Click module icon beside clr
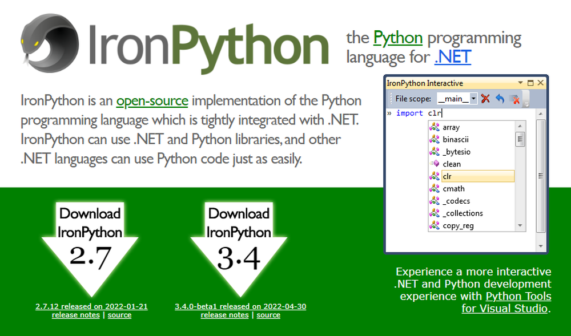Image resolution: width=571 pixels, height=336 pixels. [x=435, y=176]
